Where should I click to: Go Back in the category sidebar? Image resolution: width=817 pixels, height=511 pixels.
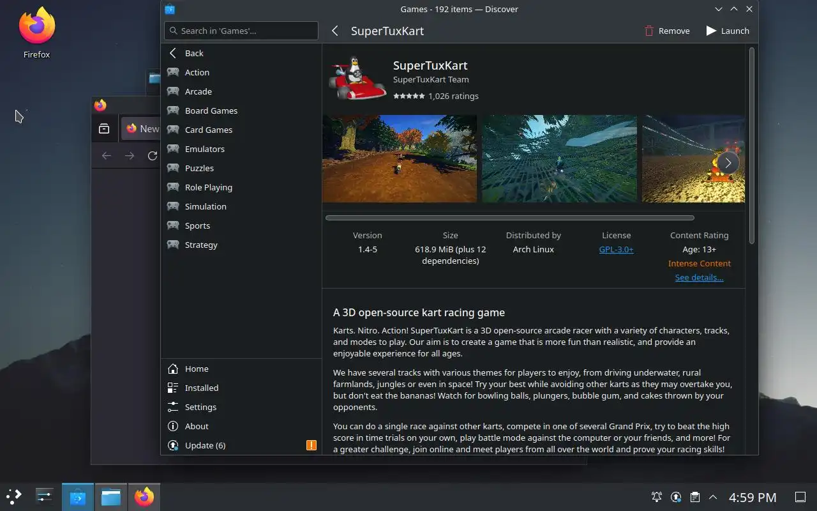(x=241, y=53)
